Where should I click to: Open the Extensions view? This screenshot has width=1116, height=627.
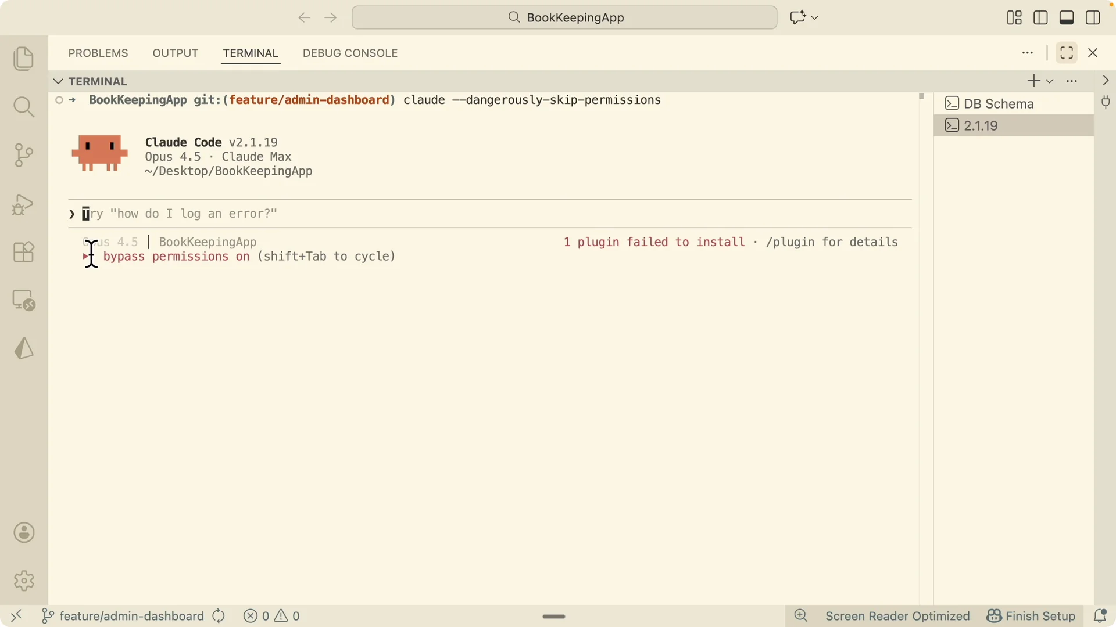pyautogui.click(x=24, y=252)
